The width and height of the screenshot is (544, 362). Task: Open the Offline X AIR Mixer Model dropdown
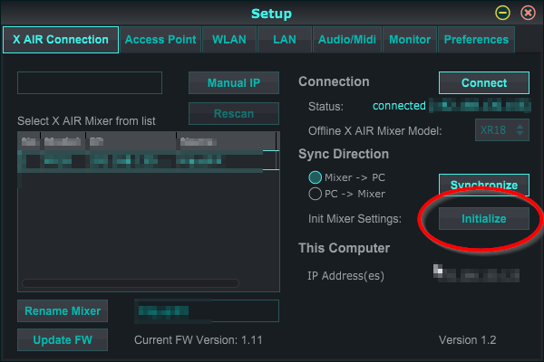click(502, 130)
